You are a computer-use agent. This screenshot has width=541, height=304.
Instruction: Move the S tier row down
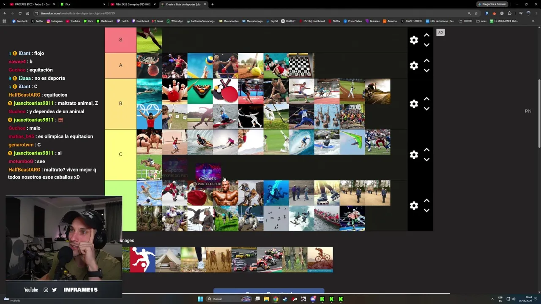click(426, 45)
